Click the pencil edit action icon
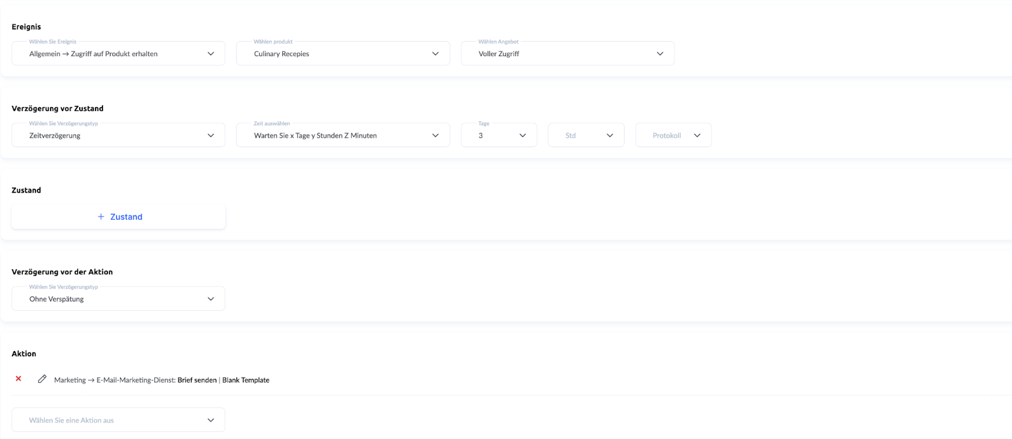The width and height of the screenshot is (1012, 439). (x=42, y=379)
